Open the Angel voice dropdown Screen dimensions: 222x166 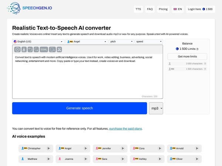(x=87, y=42)
